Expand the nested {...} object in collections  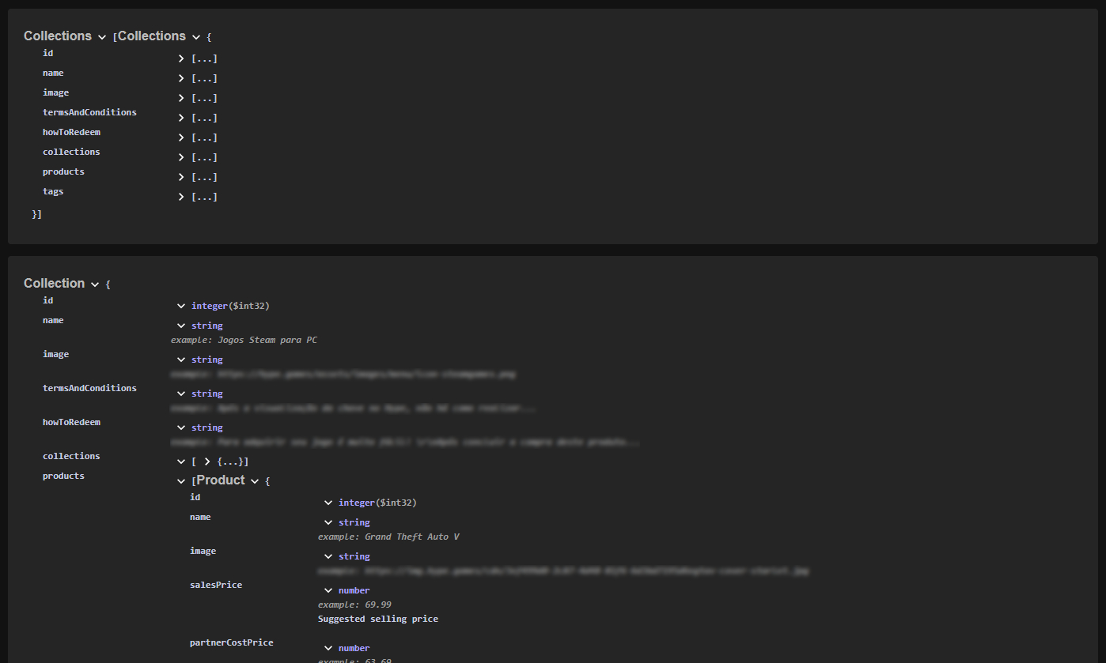(207, 461)
